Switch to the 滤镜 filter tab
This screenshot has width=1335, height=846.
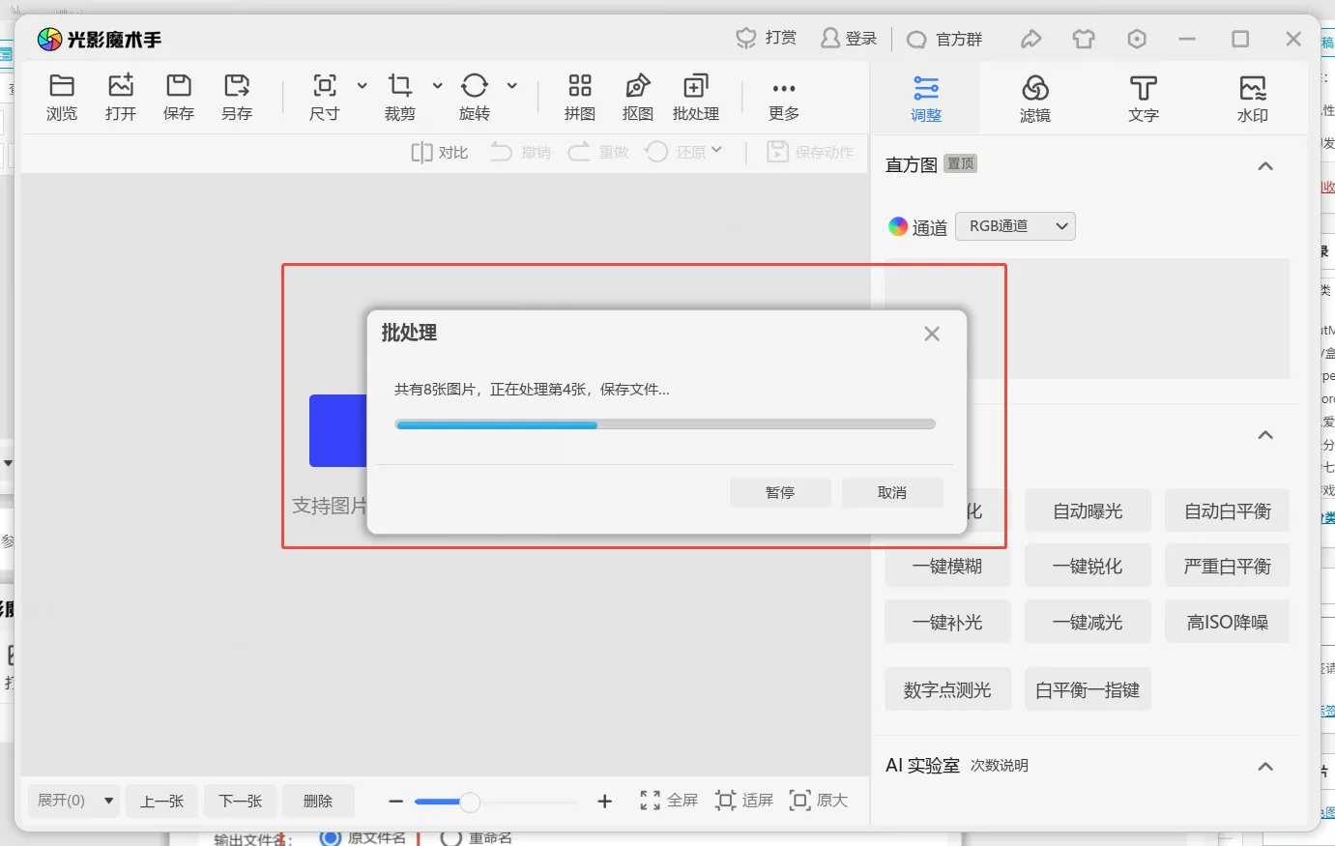(x=1035, y=99)
